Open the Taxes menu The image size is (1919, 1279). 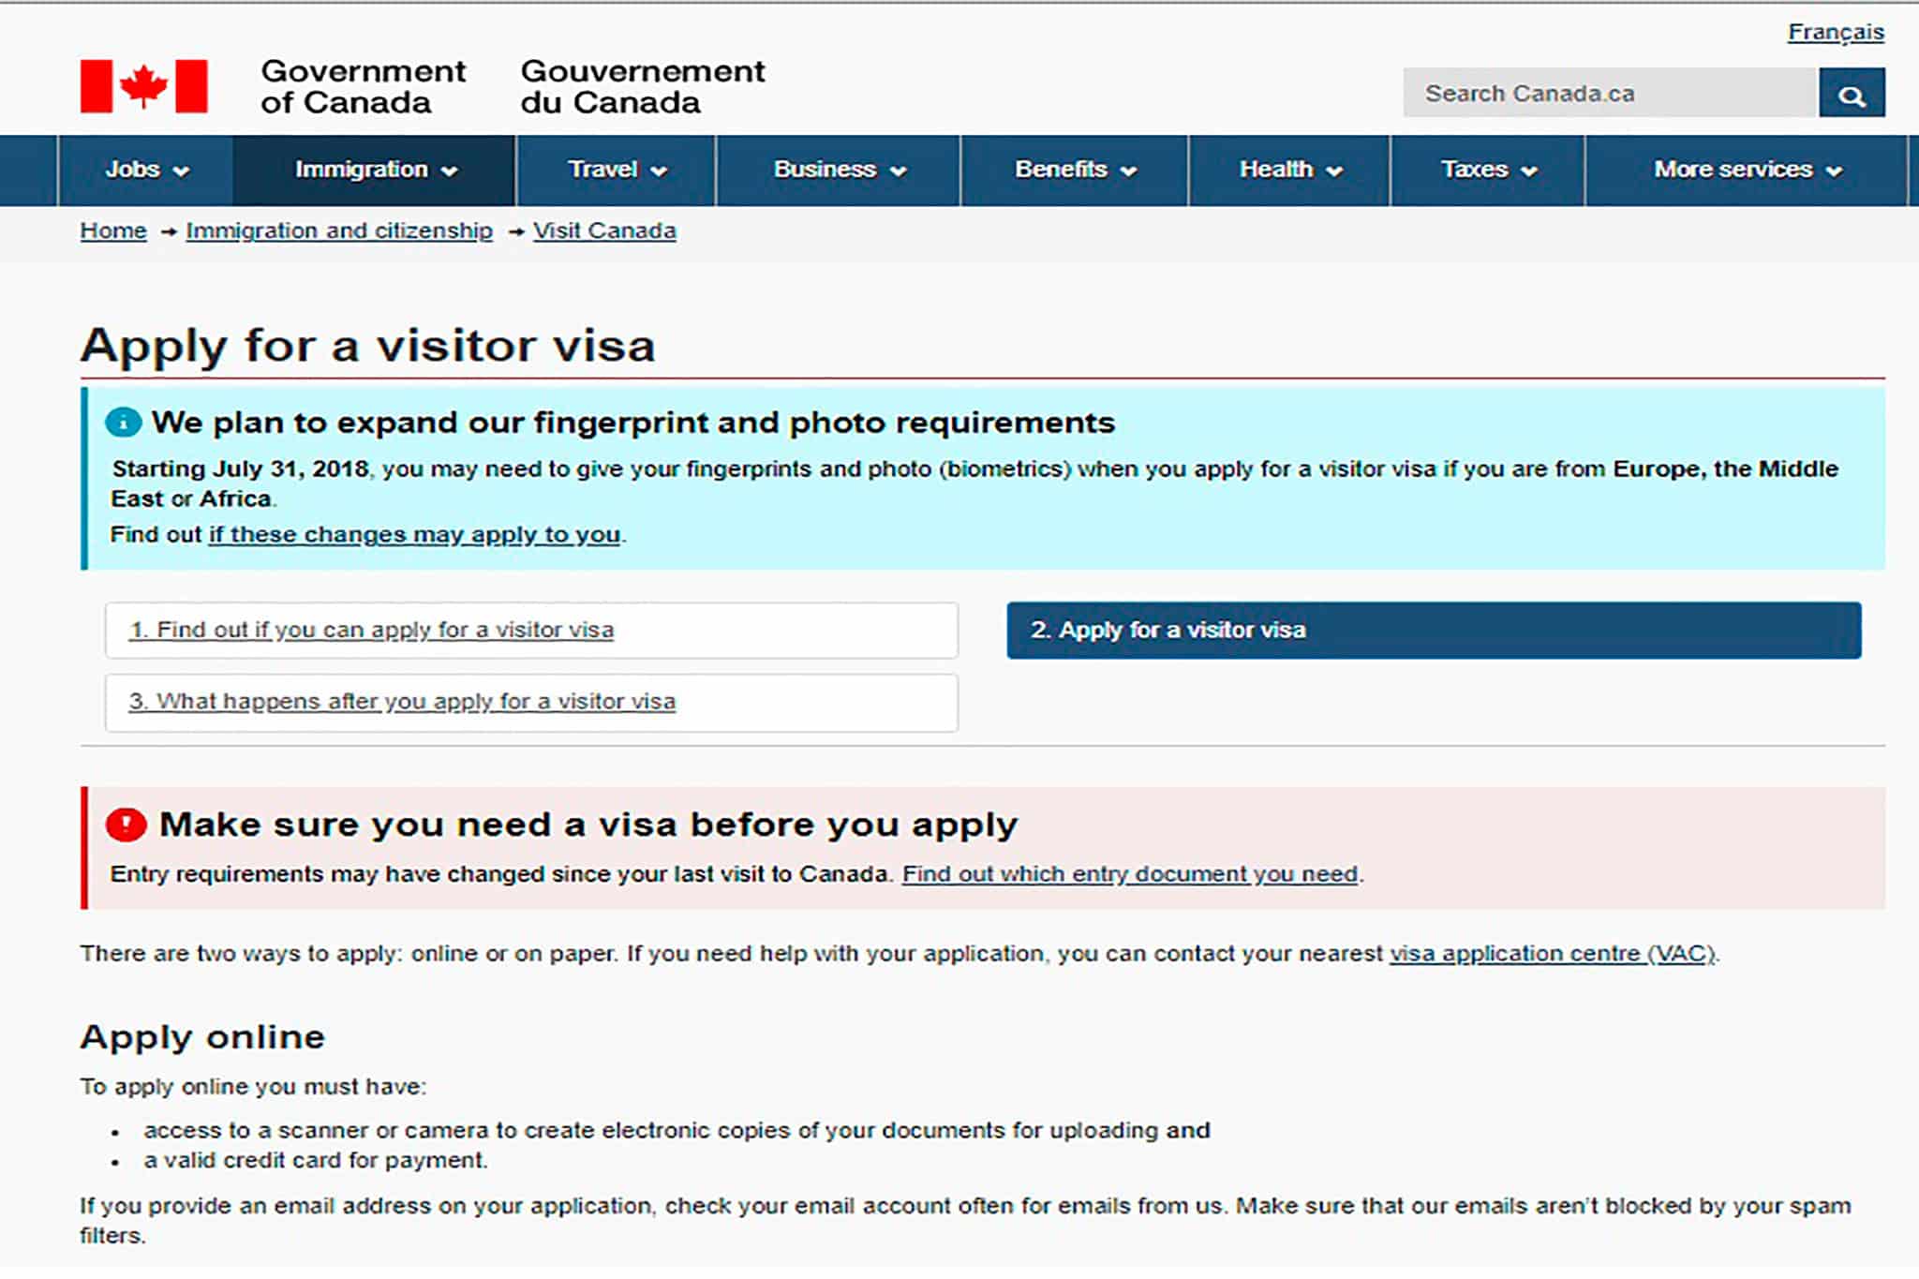point(1488,170)
